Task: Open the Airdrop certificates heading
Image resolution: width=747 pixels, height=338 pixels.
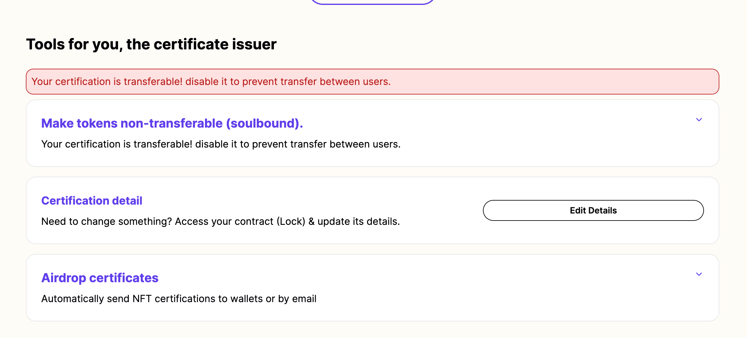Action: tap(100, 278)
